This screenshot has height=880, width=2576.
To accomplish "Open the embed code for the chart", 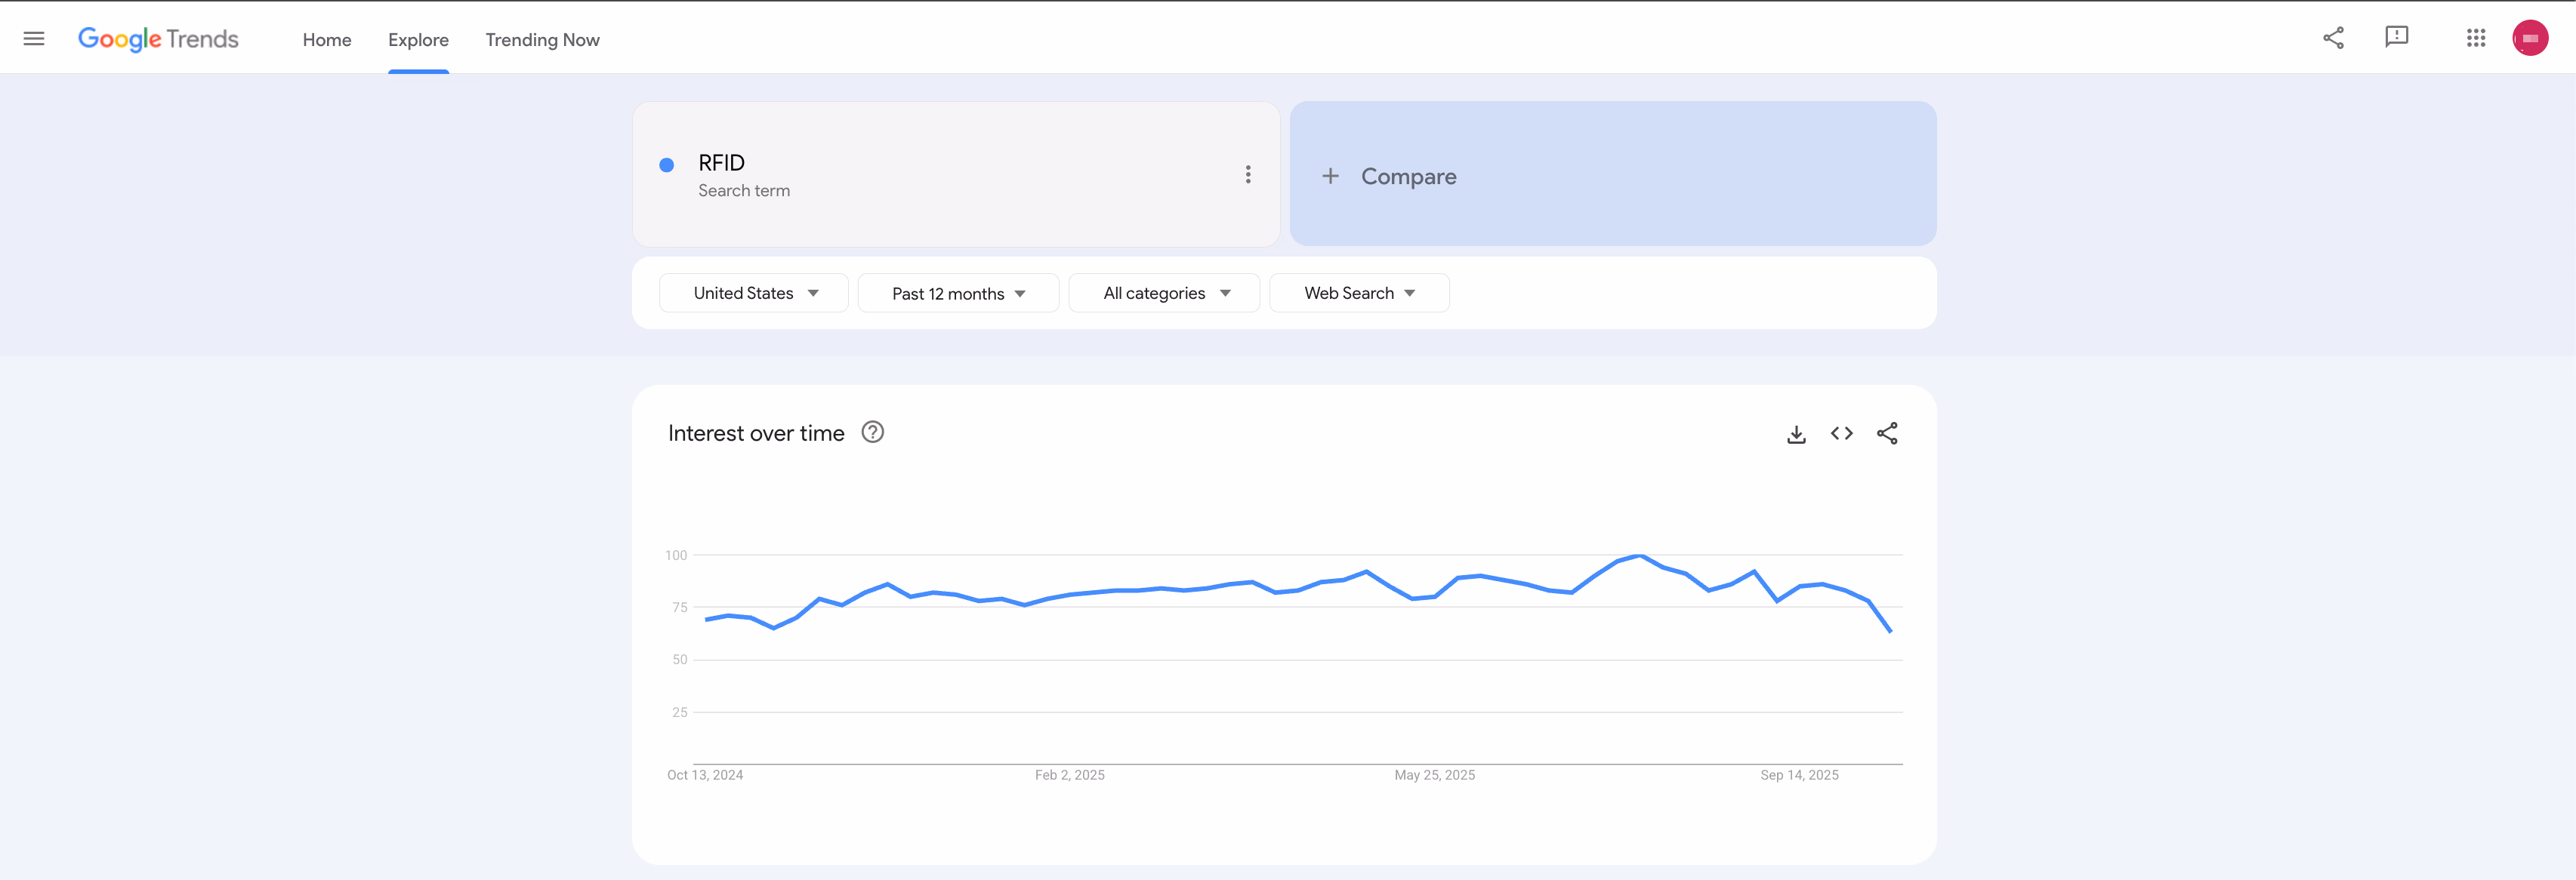I will pyautogui.click(x=1841, y=433).
